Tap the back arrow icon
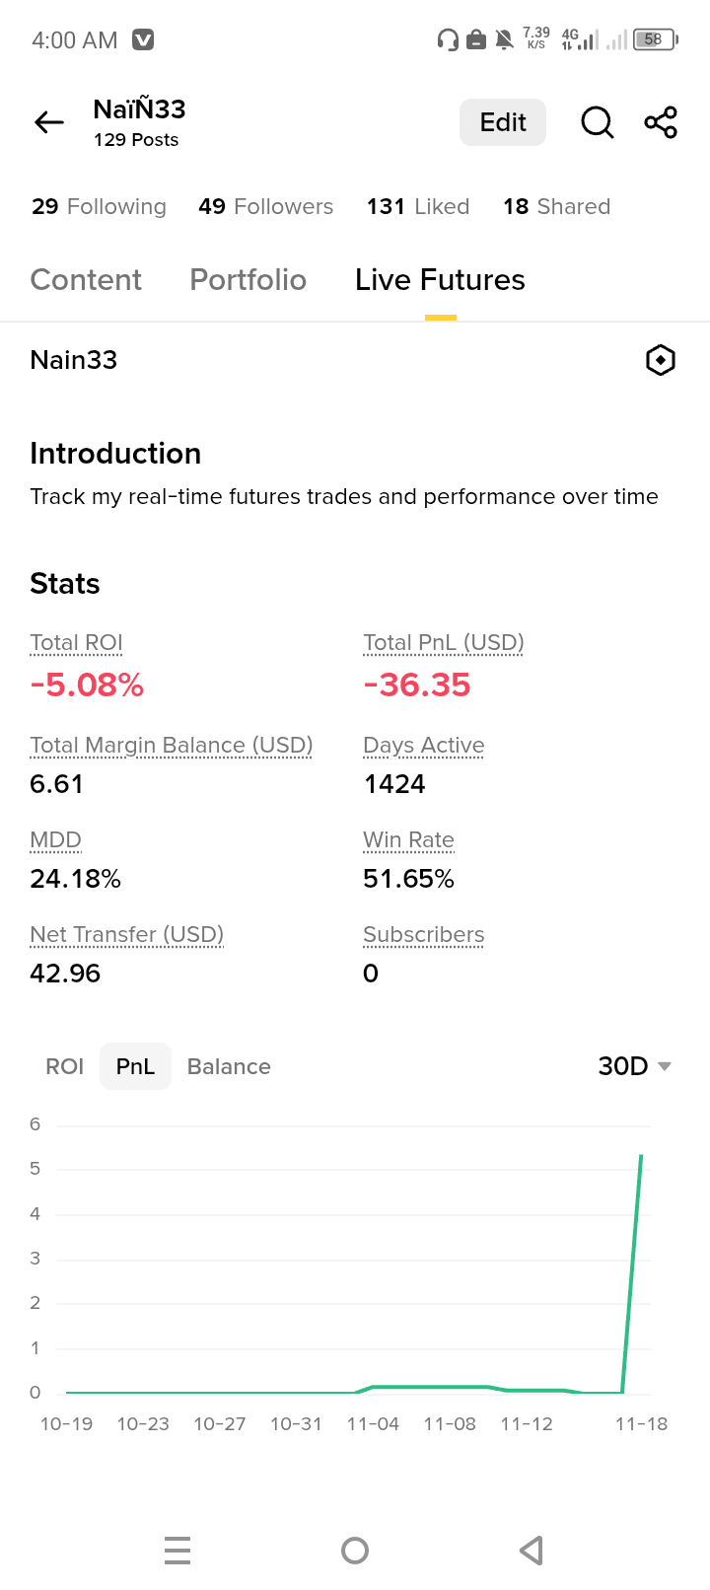This screenshot has height=1590, width=710. pyautogui.click(x=49, y=122)
